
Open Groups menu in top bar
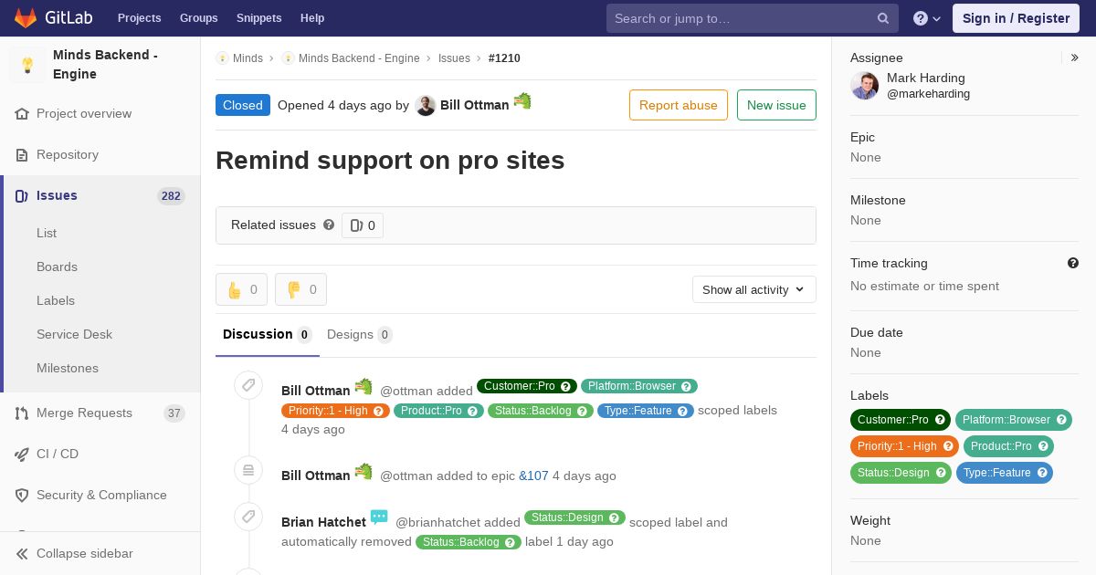199,18
